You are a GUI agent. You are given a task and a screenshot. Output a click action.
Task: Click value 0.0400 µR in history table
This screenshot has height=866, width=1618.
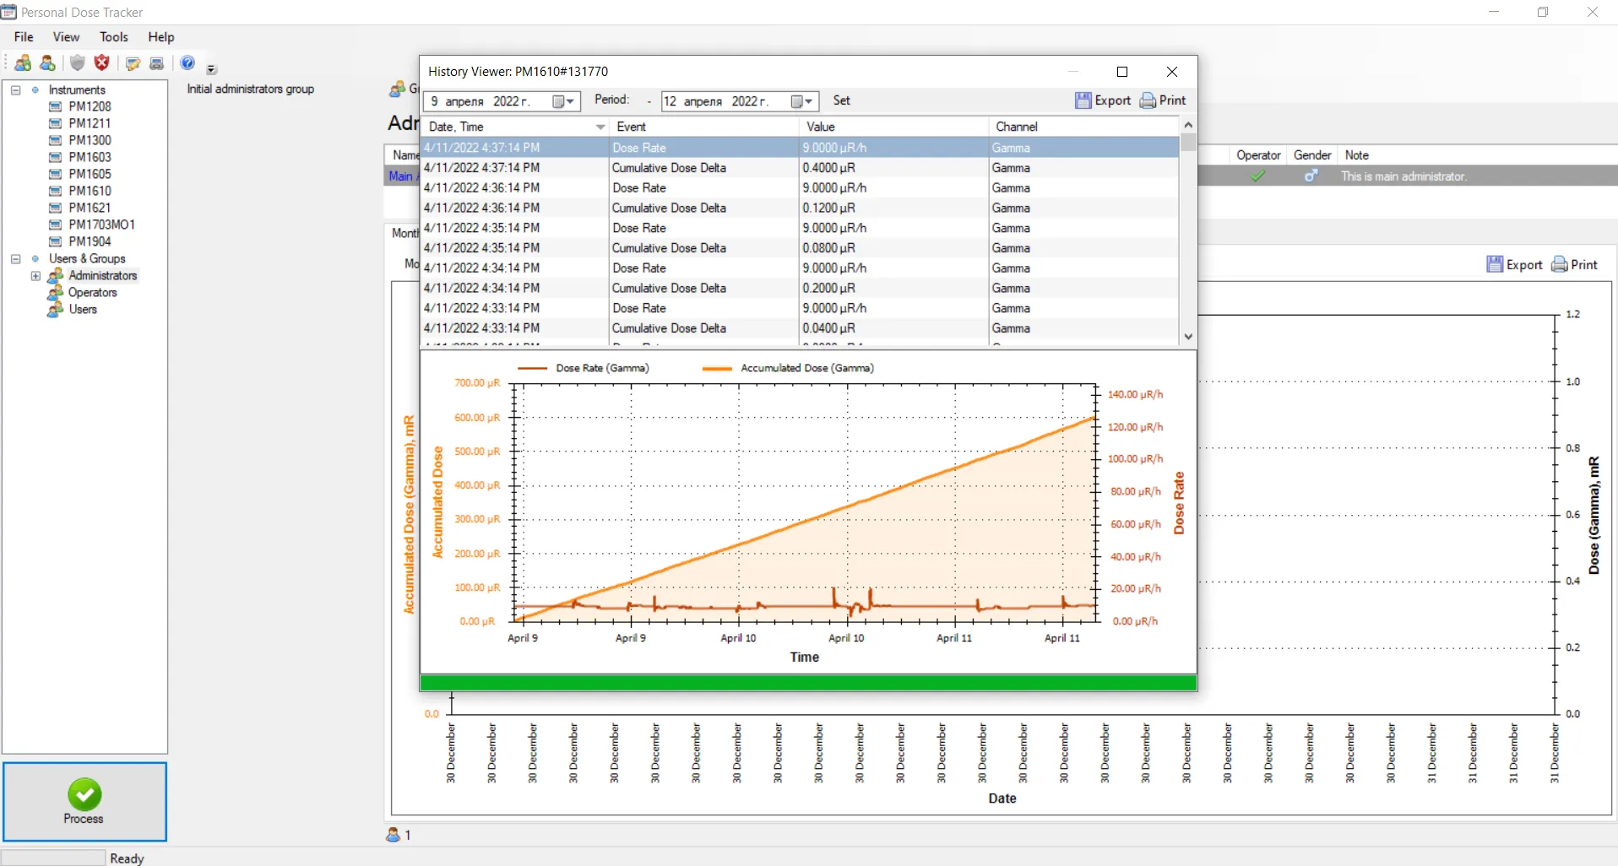pyautogui.click(x=828, y=328)
